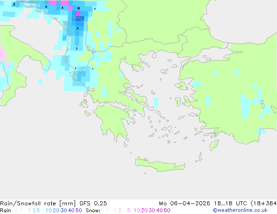Select the rain legend value 40
The image size is (277, 214).
(x=71, y=211)
